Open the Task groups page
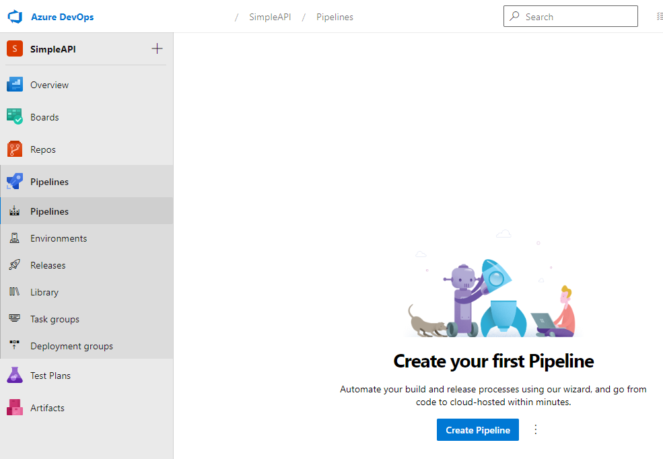 [x=55, y=320]
